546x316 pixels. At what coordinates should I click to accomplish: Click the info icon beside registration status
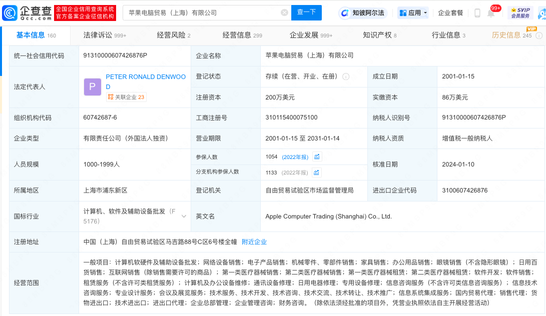pyautogui.click(x=346, y=77)
